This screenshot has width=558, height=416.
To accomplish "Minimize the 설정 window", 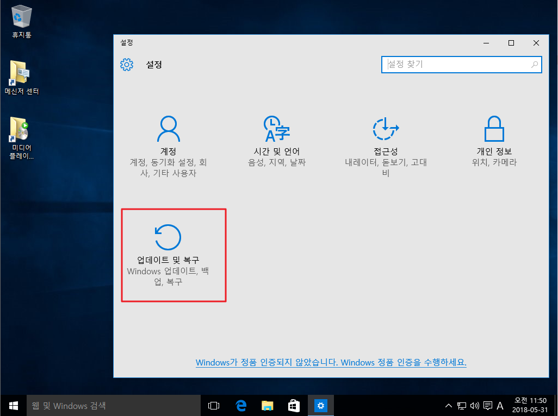I will click(x=486, y=43).
